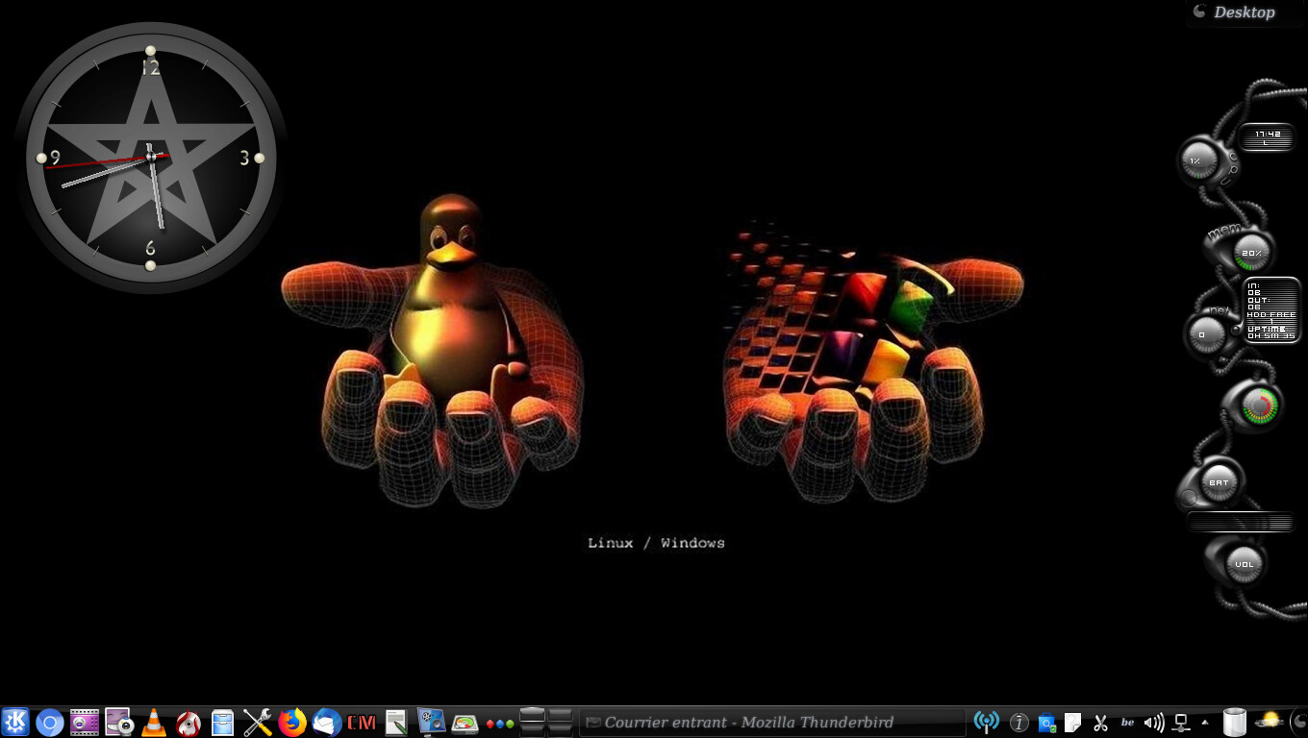Click the VOL volume knob
1308x738 pixels.
point(1245,564)
